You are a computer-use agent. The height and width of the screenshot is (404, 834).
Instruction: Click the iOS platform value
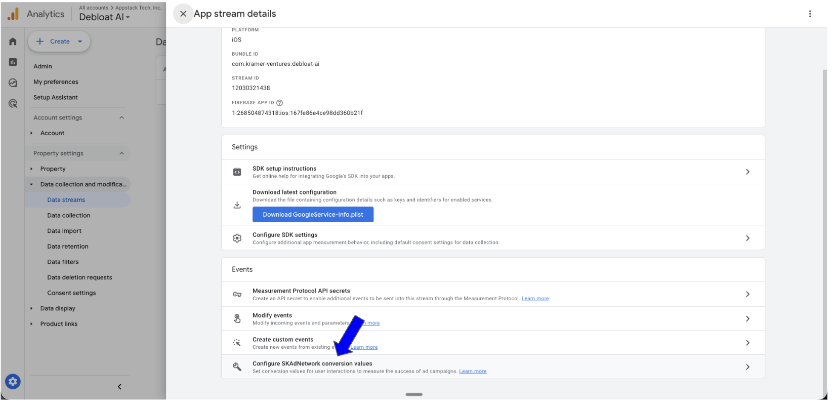pos(236,39)
